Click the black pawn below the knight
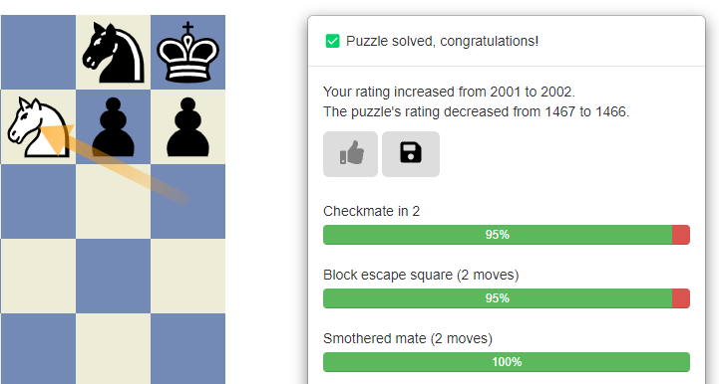Viewport: 719px width, 384px height. (x=114, y=127)
